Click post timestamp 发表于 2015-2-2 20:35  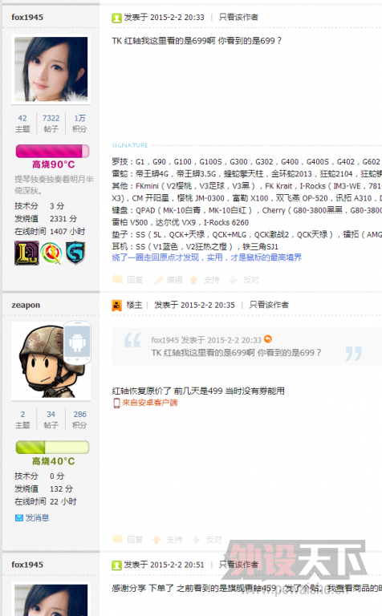[x=194, y=305]
